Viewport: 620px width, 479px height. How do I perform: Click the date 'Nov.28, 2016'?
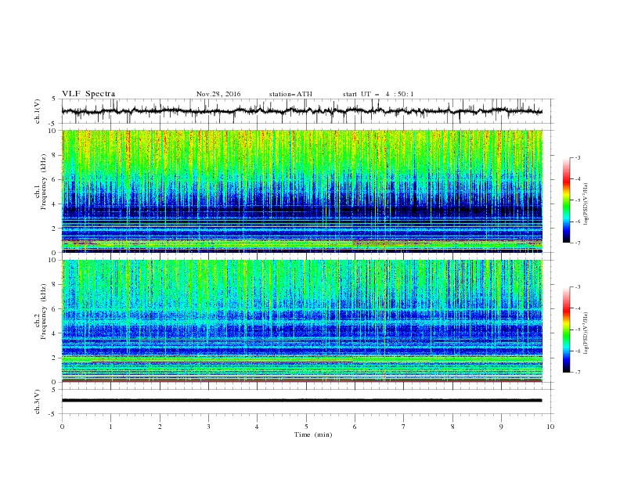coord(218,94)
